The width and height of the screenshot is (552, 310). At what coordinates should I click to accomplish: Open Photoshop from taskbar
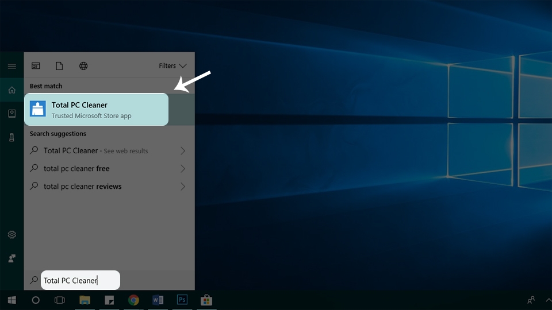(182, 300)
